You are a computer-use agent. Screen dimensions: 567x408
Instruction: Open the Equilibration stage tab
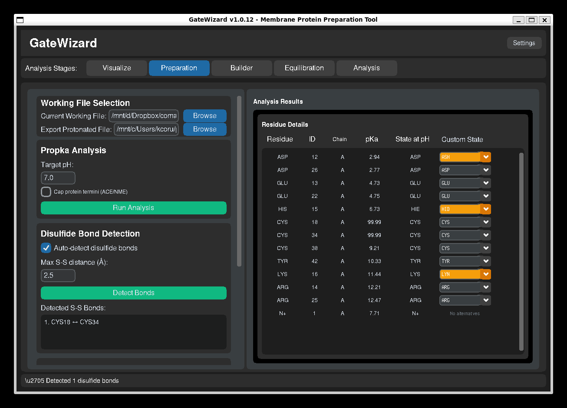pos(304,68)
